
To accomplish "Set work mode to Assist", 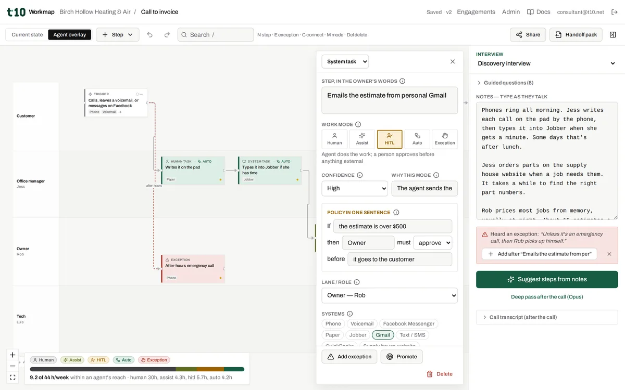I will pos(362,139).
